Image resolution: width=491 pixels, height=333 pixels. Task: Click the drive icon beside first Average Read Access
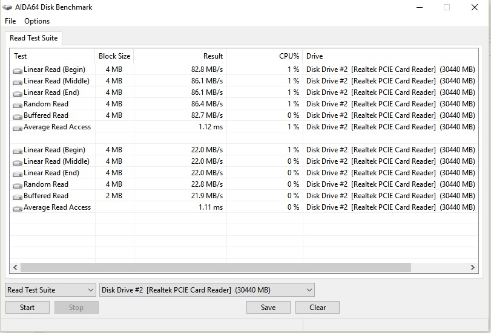18,128
